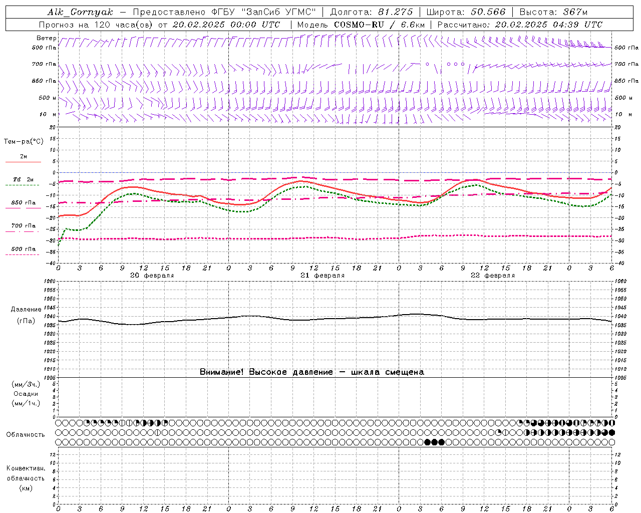
Task: Click the 'Облачность' cloud rows label
Action: pyautogui.click(x=25, y=435)
